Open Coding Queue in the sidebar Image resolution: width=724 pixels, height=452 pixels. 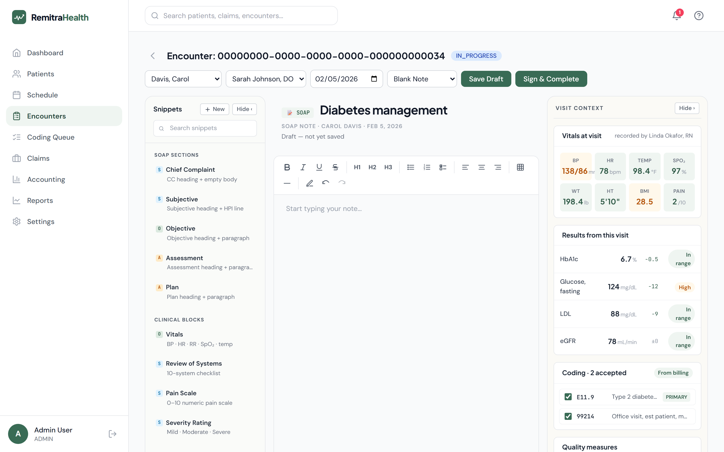pyautogui.click(x=64, y=137)
